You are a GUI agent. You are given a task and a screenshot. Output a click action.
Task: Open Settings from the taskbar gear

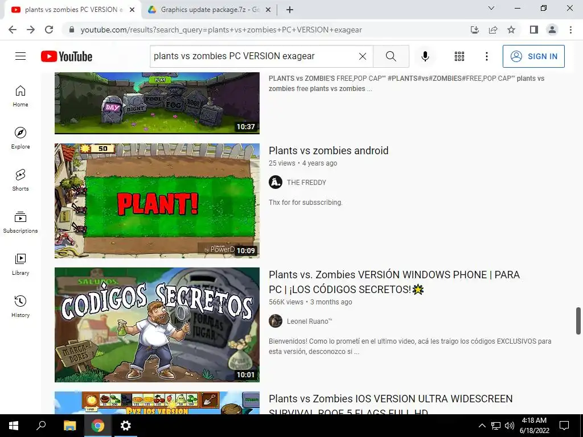(x=126, y=426)
